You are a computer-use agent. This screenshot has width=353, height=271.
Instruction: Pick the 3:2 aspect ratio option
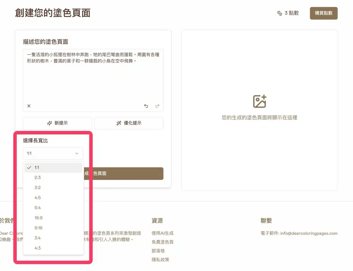pyautogui.click(x=38, y=188)
